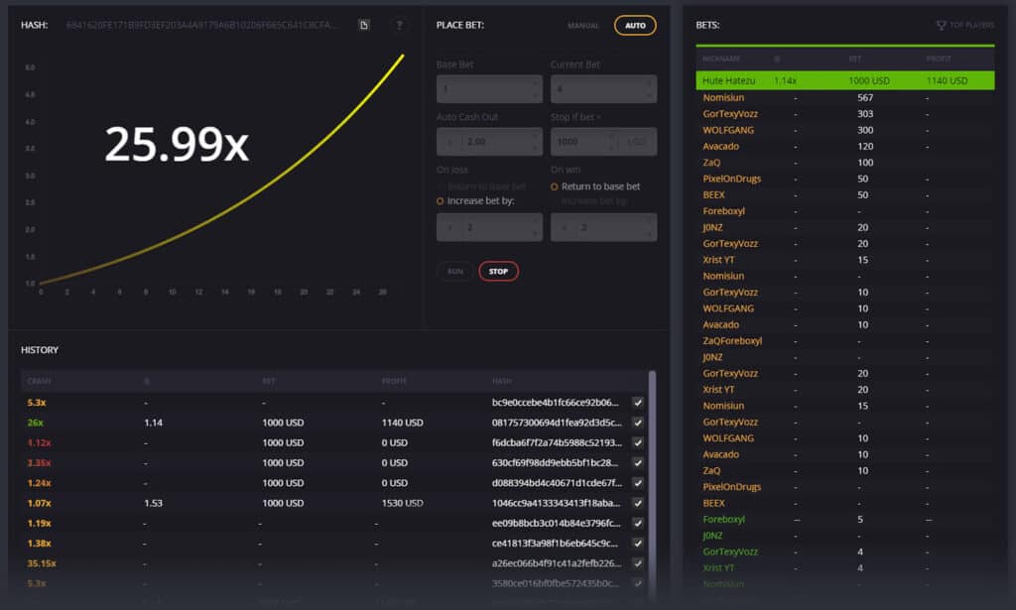Click verify icon for the 26x history row
The image size is (1016, 610).
coord(638,423)
